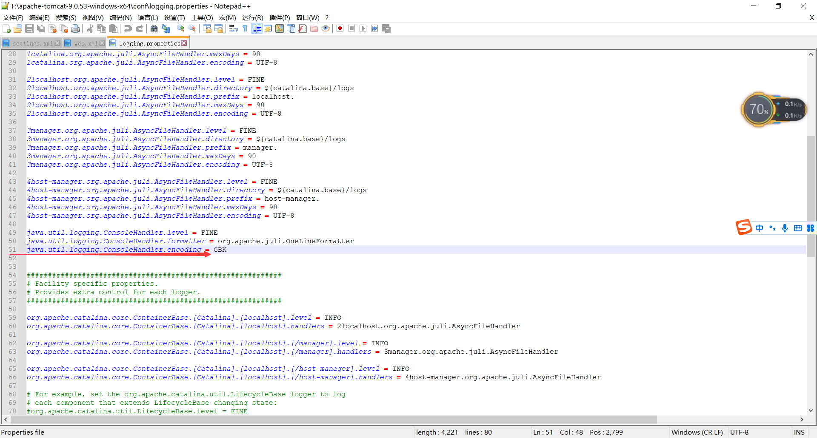
Task: Open Find dialog via binoculars icon
Action: (x=154, y=28)
